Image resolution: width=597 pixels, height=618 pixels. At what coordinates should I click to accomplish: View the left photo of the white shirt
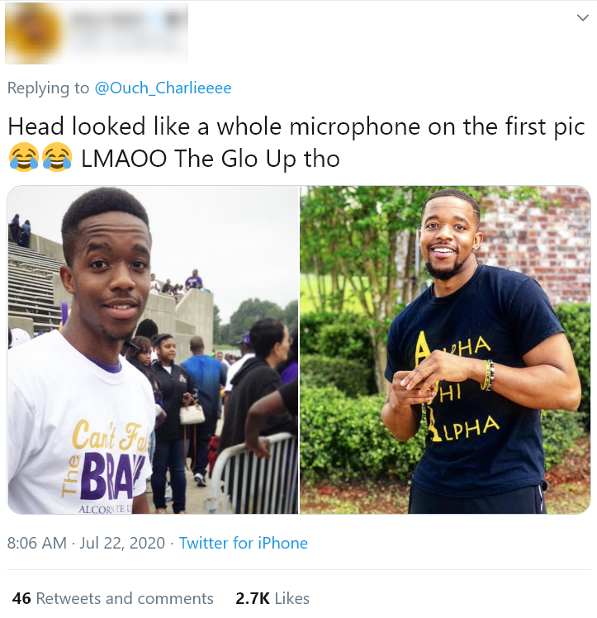[x=153, y=349]
